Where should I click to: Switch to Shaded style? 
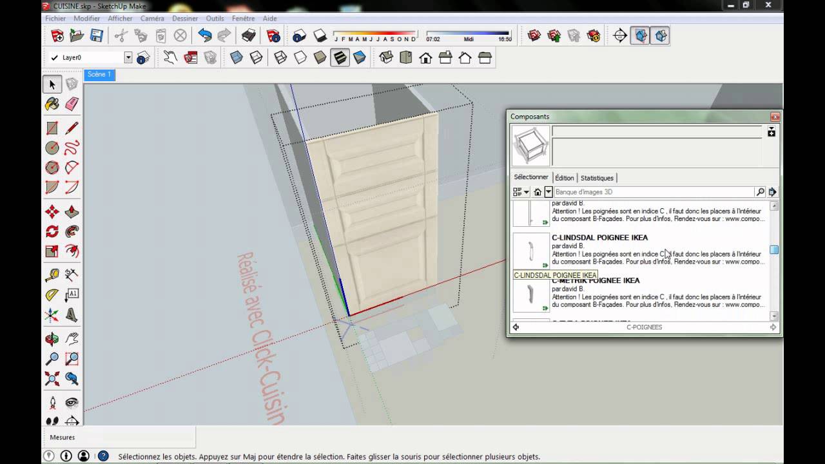pos(320,57)
